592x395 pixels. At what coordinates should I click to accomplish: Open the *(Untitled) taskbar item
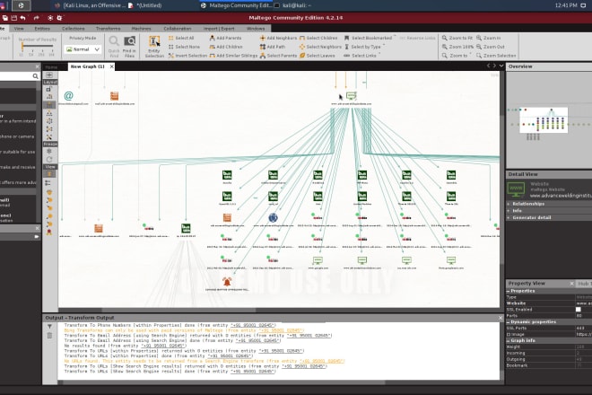pyautogui.click(x=145, y=5)
